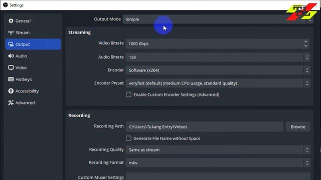The image size is (321, 180).
Task: Click the Streaming section heading
Action: (x=79, y=32)
